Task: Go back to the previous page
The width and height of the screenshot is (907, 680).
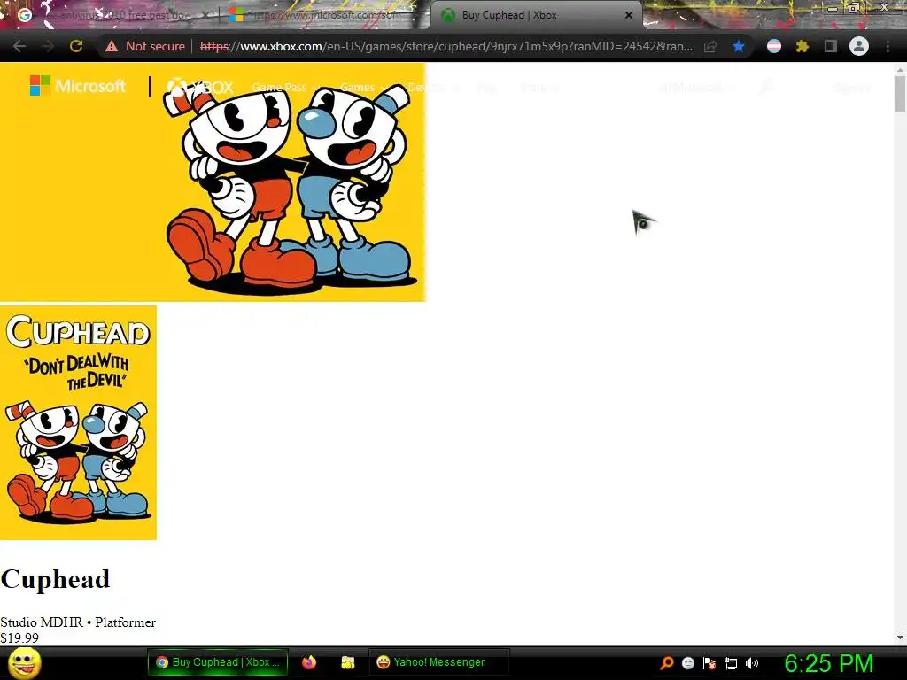Action: coord(19,46)
